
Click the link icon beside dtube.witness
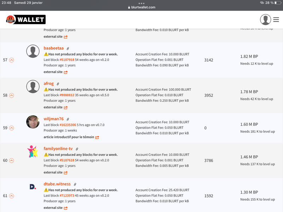(75, 184)
